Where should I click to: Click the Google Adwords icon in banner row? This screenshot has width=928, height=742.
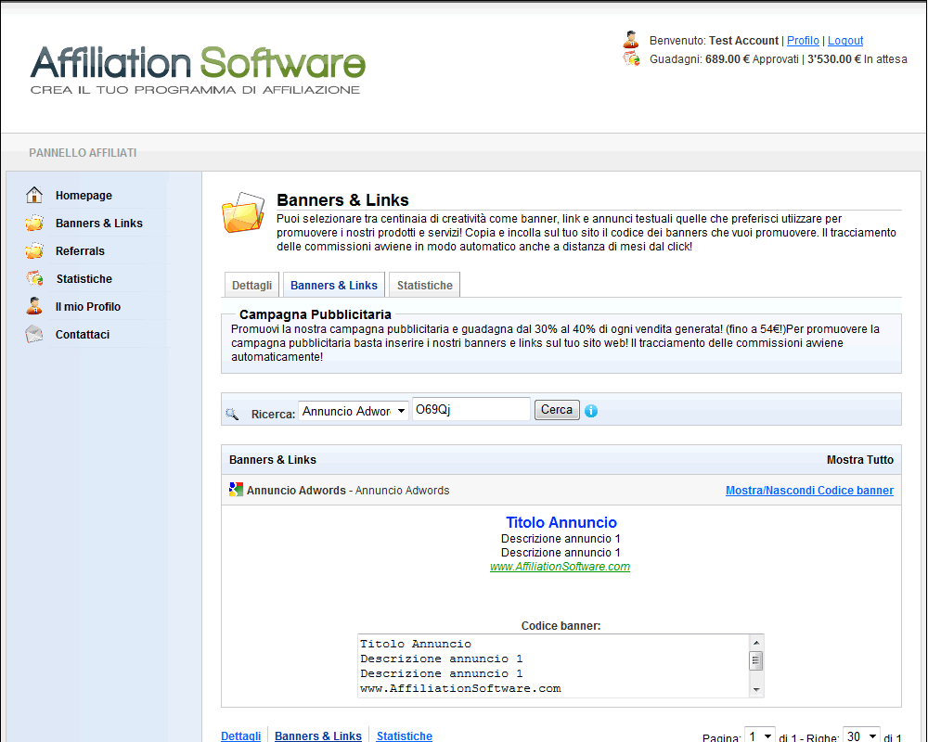pos(237,490)
